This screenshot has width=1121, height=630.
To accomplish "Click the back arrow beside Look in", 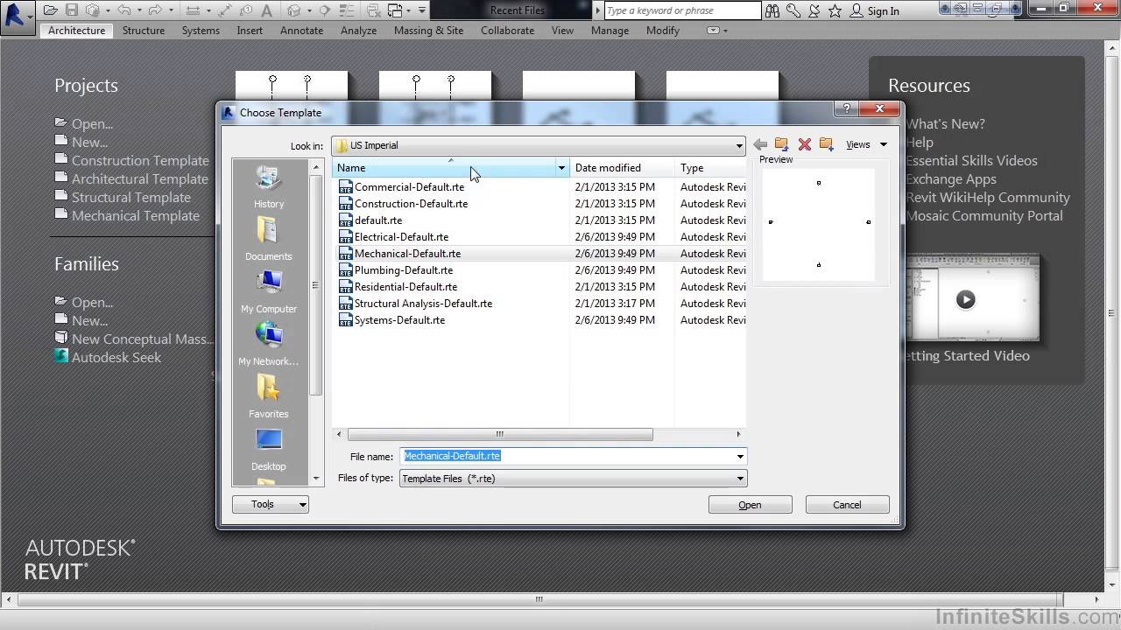I will pos(760,144).
